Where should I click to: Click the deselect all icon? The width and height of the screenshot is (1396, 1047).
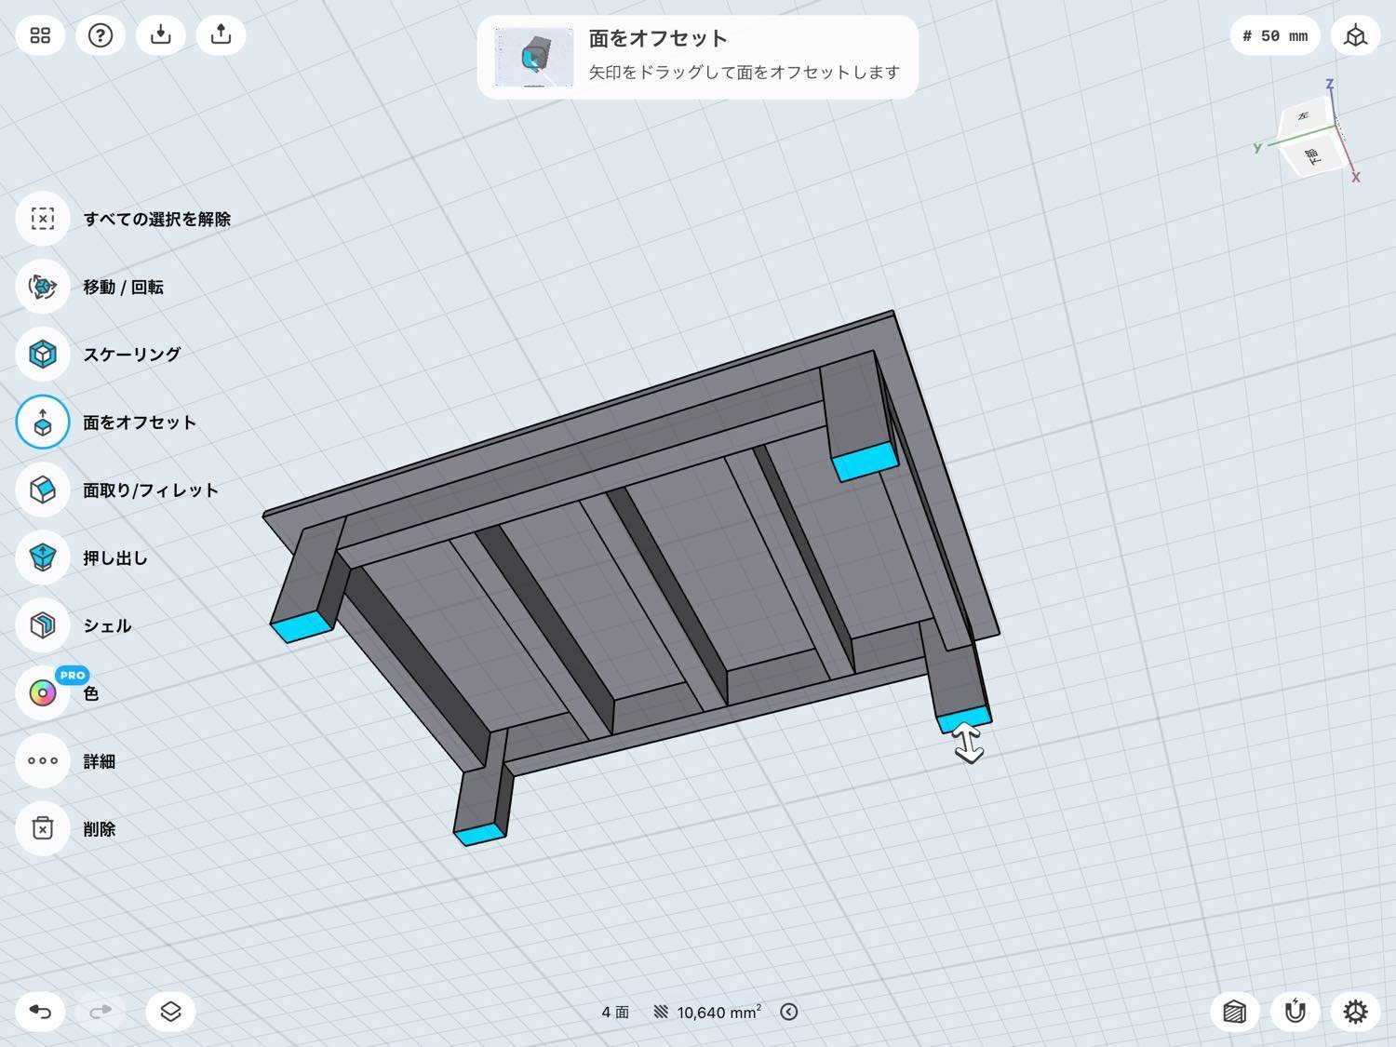(43, 219)
